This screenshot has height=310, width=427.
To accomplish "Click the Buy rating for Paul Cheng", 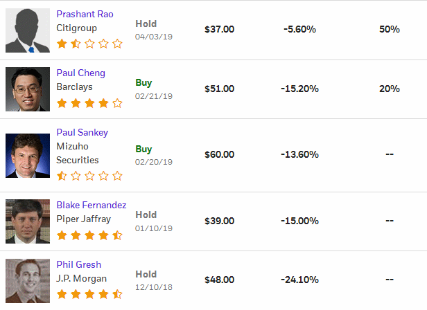I will click(143, 82).
